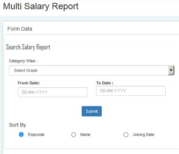Click the dropdown arrow beside Select Grade
179x154 pixels.
click(171, 70)
